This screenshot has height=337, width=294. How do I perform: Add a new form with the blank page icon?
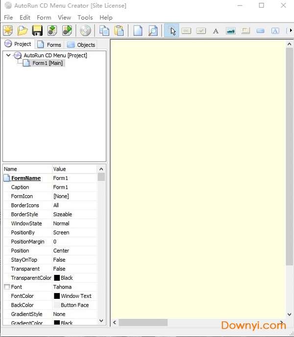(138, 30)
